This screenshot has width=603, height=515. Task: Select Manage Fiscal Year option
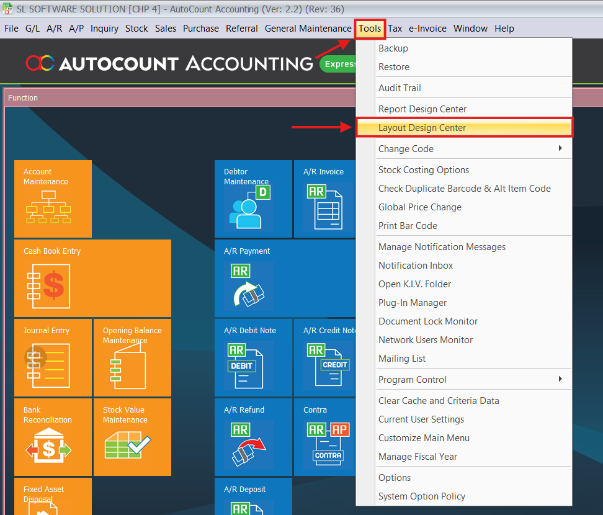[418, 457]
